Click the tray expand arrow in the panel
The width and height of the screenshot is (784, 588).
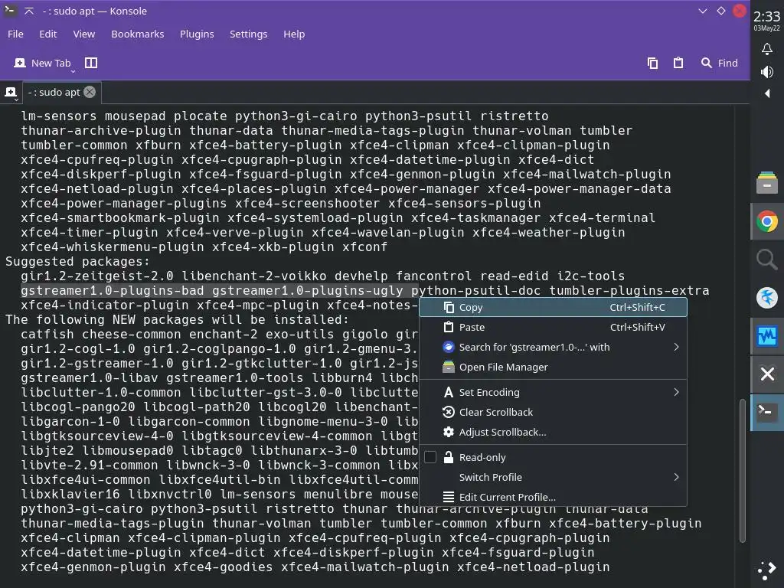(767, 93)
